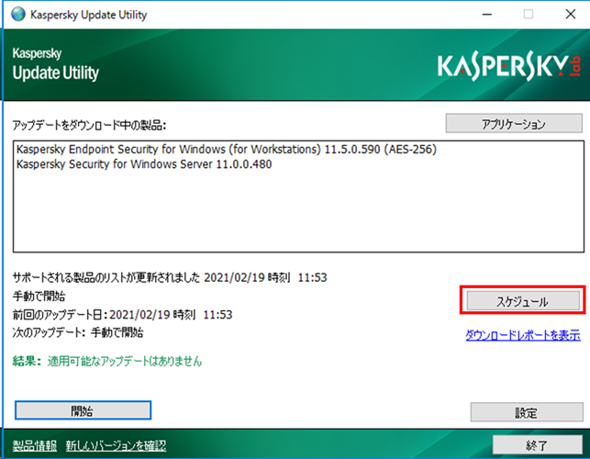Click the アップデートをダウンロード中の製品 label
This screenshot has height=459, width=590.
click(89, 125)
